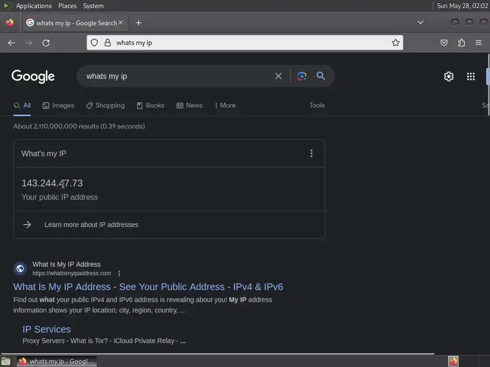Viewport: 490px width, 367px height.
Task: Switch to the Shopping results tab
Action: [105, 106]
